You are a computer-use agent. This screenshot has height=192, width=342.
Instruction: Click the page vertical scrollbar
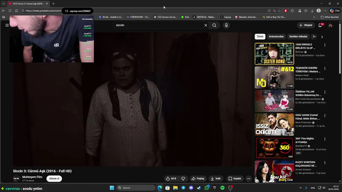(340, 48)
